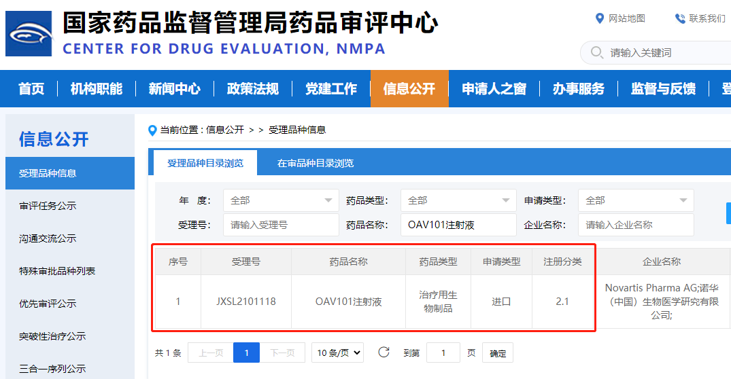Viewport: 731px width, 379px height.
Task: Open the 申请类型 application type dropdown
Action: (635, 200)
